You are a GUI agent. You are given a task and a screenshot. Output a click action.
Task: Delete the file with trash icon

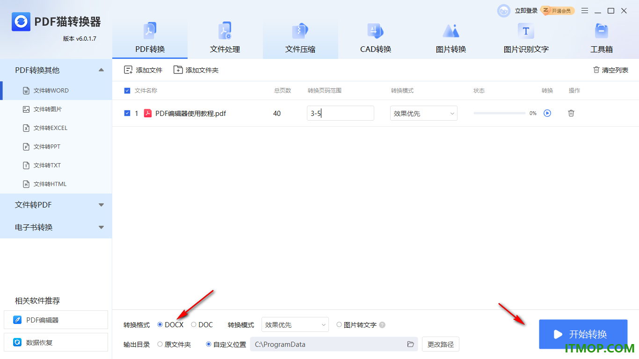571,113
